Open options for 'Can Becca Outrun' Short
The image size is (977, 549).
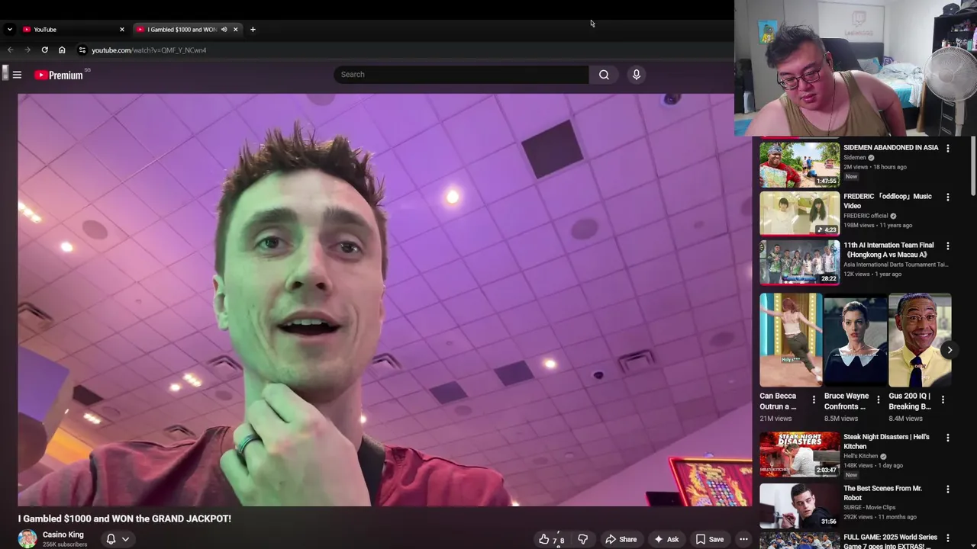[814, 400]
